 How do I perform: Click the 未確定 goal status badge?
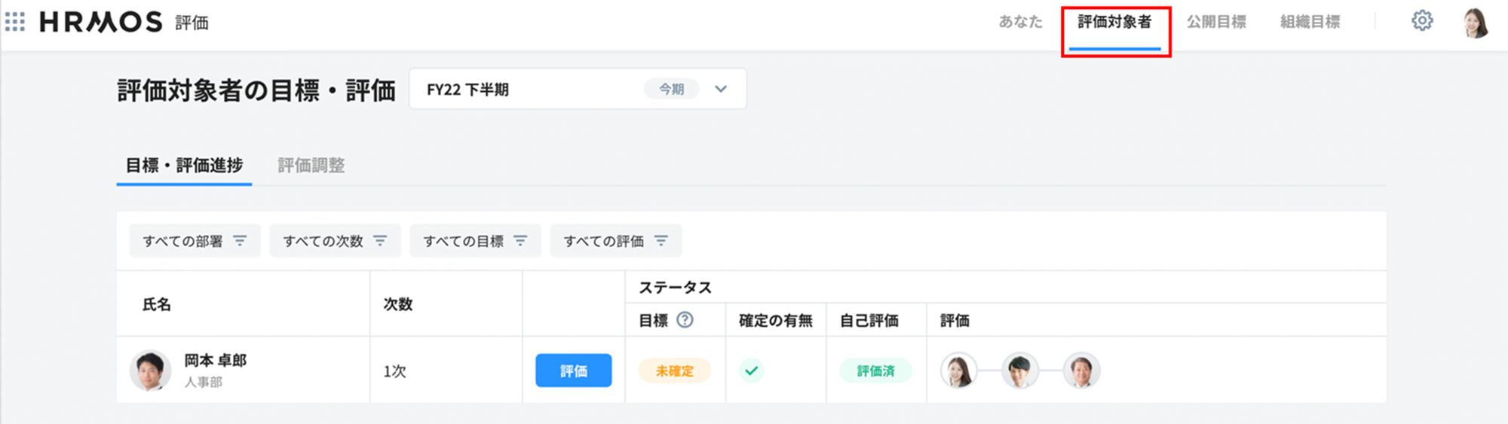[674, 371]
